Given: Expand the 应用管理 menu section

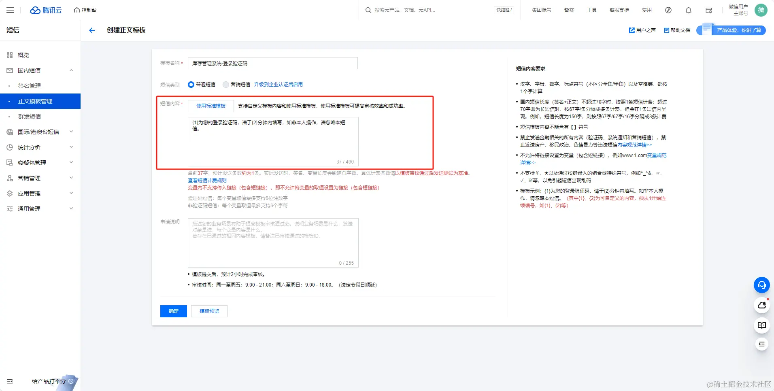Looking at the screenshot, I should click(x=71, y=193).
